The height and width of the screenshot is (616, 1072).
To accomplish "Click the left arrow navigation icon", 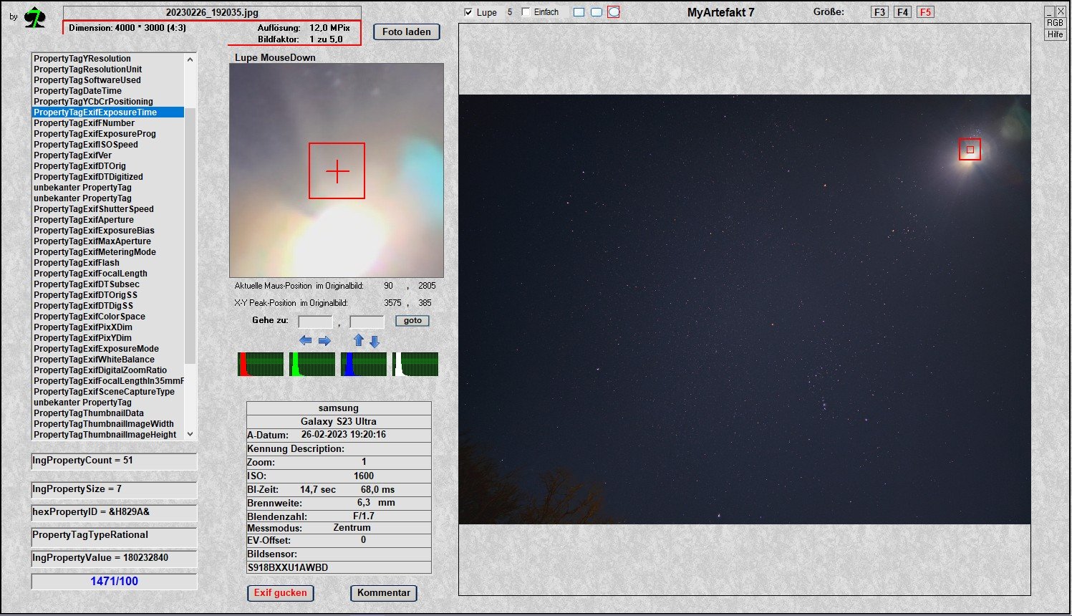I will point(306,341).
